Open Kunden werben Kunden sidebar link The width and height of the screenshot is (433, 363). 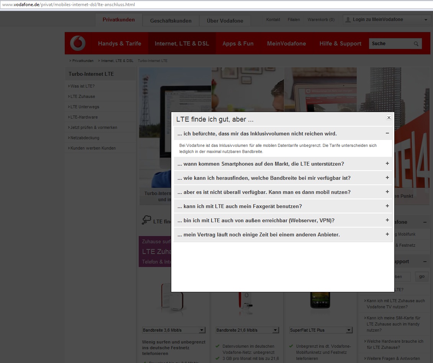pos(93,148)
